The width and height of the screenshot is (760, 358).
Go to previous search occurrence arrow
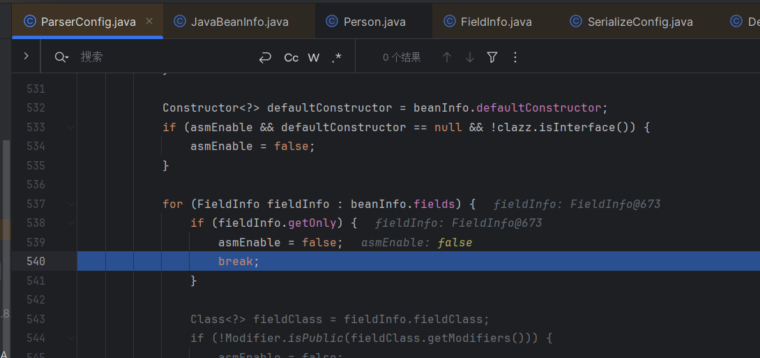point(447,58)
